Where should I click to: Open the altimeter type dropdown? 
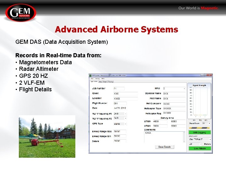200,139
